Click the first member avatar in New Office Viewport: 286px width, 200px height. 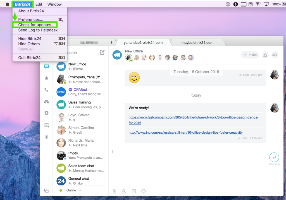(128, 58)
